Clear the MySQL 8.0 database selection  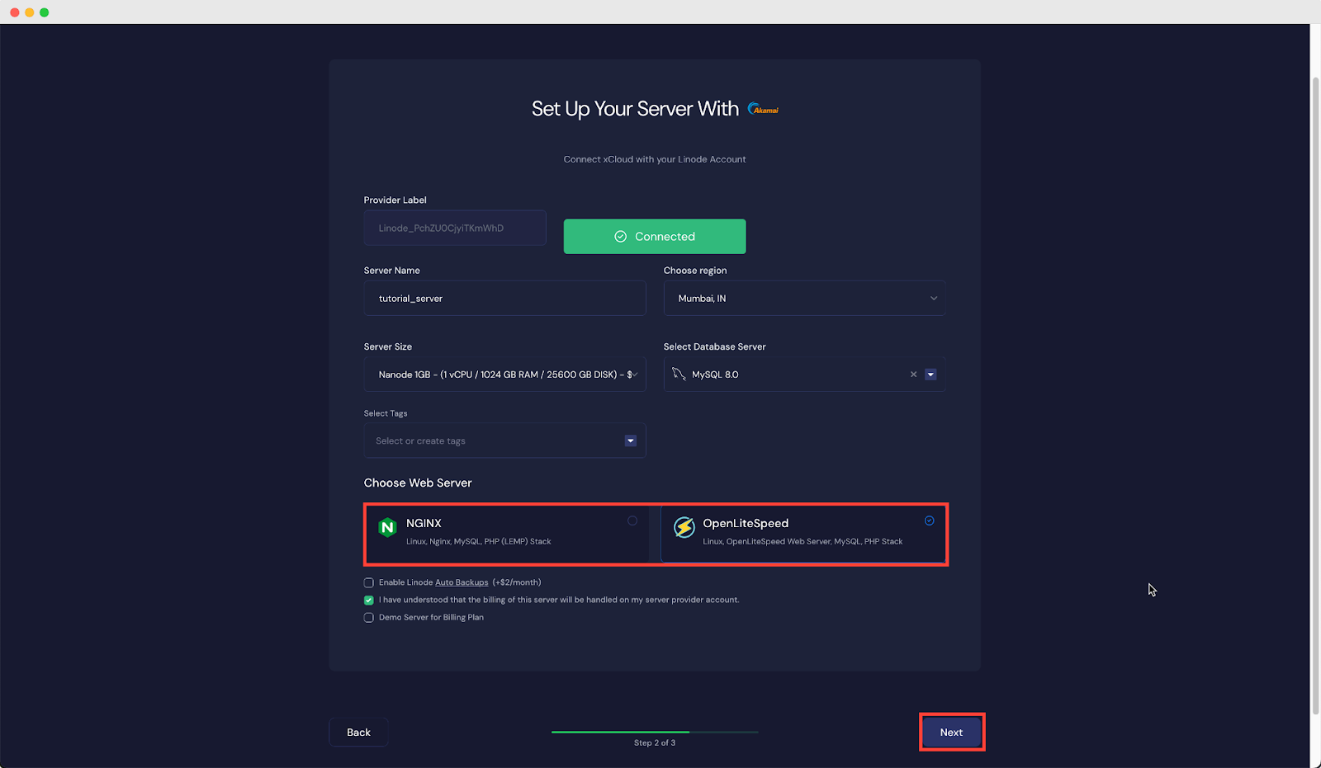913,375
